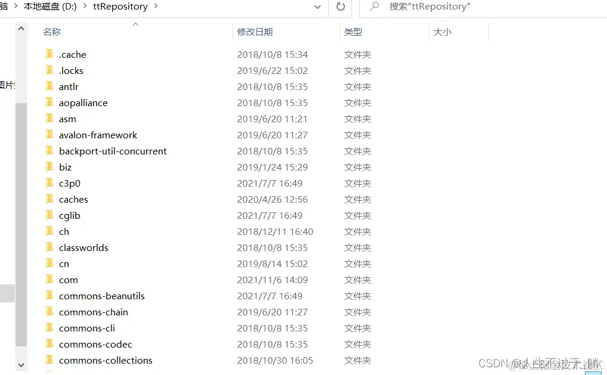Select the commons-collections folder icon

49,360
